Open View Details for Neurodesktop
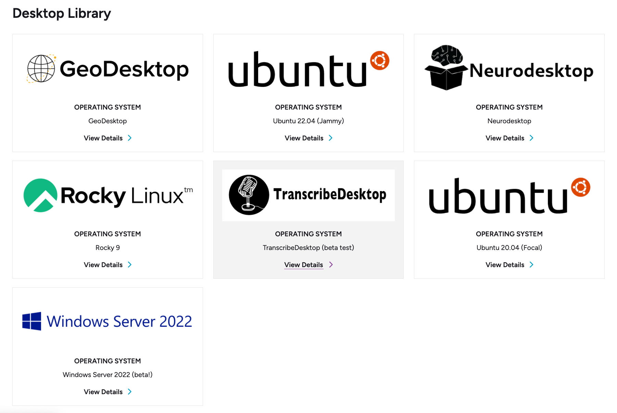Viewport: 617px width, 413px height. (x=505, y=138)
